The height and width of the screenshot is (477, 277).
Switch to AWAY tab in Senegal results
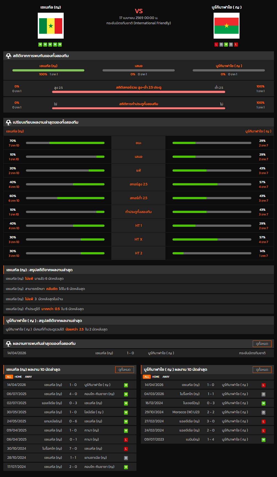coord(28,377)
